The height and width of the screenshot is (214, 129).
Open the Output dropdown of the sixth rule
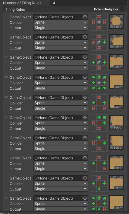tap(61, 129)
